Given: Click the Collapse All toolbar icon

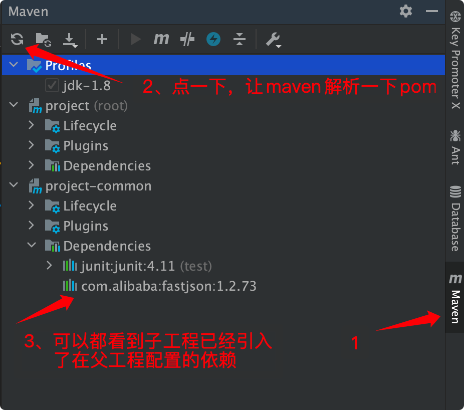Looking at the screenshot, I should point(240,39).
